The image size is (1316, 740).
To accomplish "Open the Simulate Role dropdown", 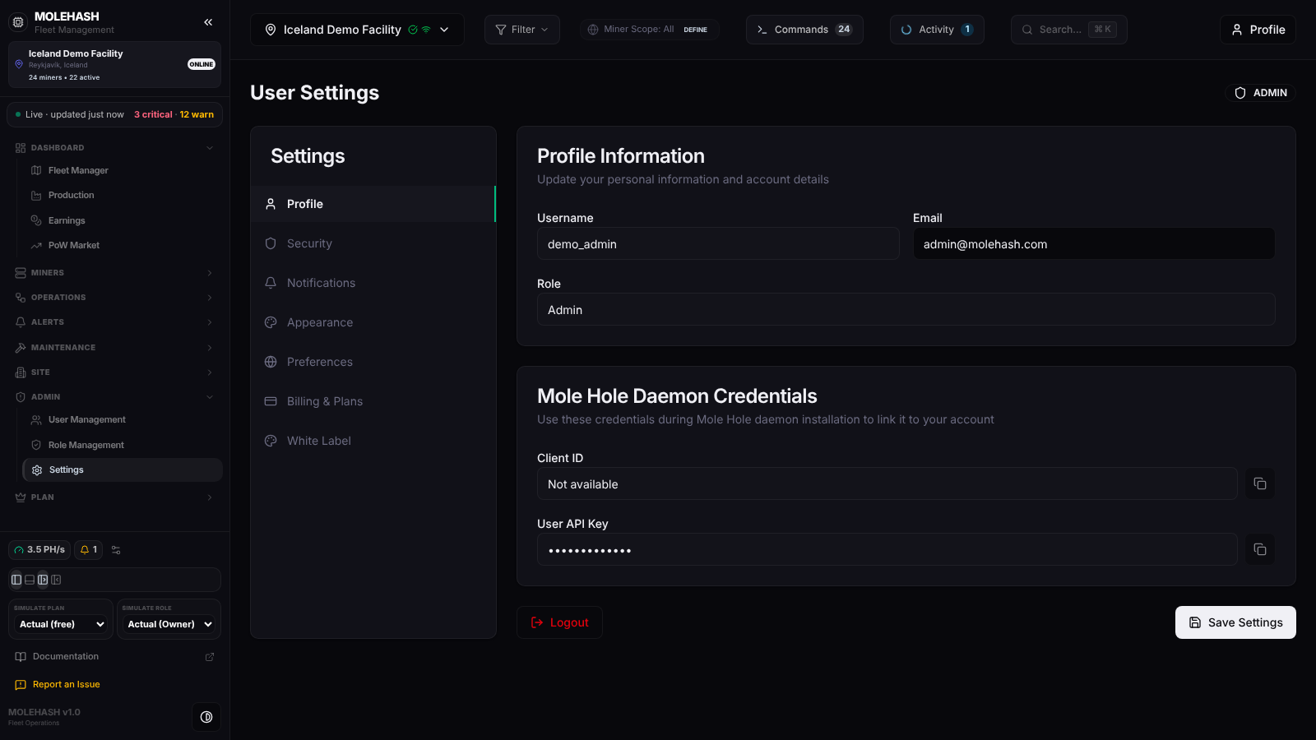I will click(x=169, y=625).
